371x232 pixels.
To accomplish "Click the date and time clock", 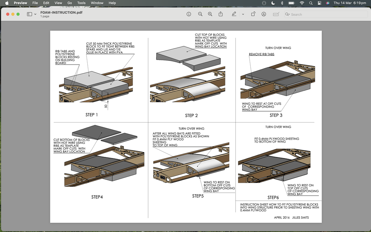I will [349, 3].
